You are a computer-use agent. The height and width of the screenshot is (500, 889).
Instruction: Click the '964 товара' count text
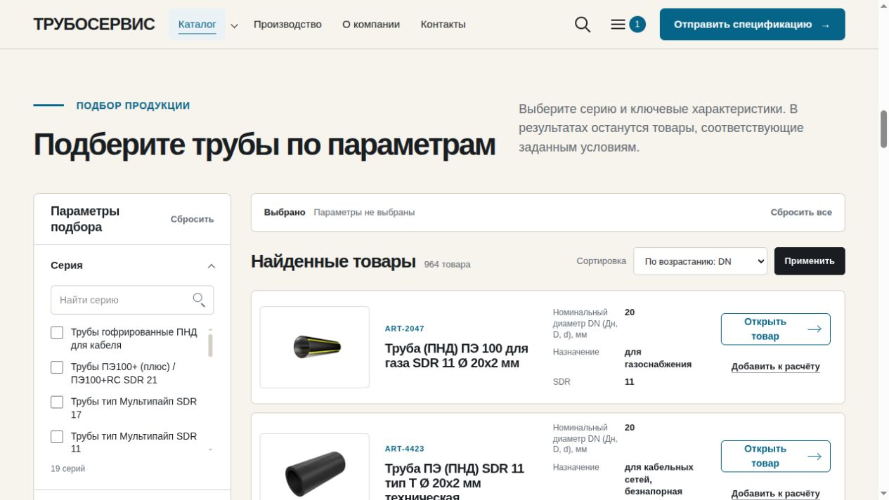tap(448, 265)
